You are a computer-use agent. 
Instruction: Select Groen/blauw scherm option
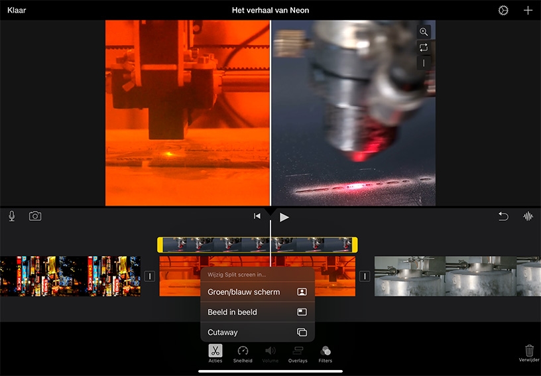pyautogui.click(x=257, y=292)
